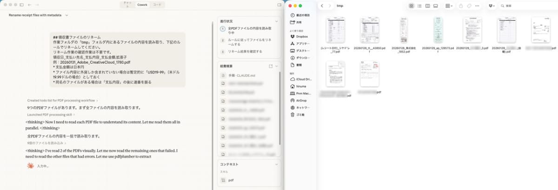Click the user prompt message about 領収書ファイルのリネーム
This screenshot has height=190, width=558.
coord(117,59)
